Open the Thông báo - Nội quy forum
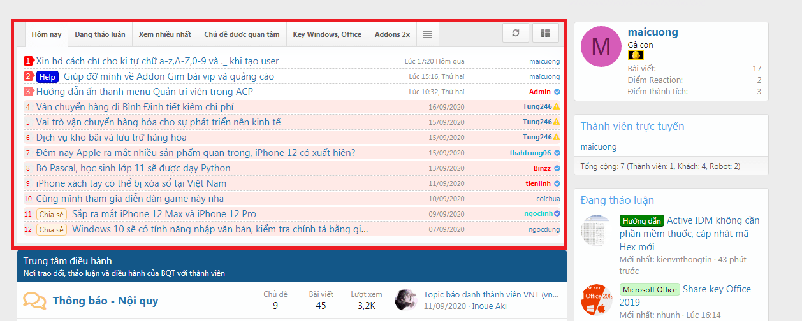Viewport: 802px width, 321px height. (x=105, y=301)
